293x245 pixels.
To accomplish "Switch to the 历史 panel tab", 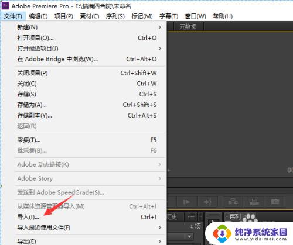I will click(172, 216).
